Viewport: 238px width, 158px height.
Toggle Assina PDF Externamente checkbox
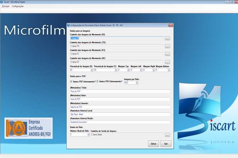97,82
